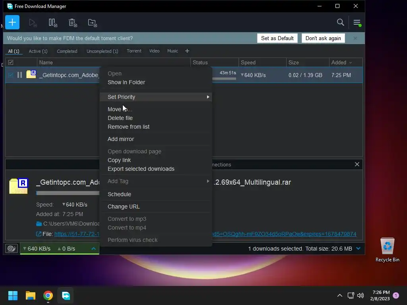Choose Copy link from context menu
Viewport: 407px width, 305px height.
pyautogui.click(x=119, y=160)
